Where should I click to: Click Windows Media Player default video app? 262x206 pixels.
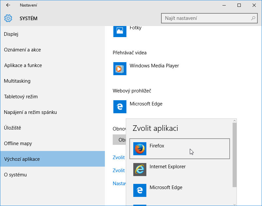tap(154, 66)
